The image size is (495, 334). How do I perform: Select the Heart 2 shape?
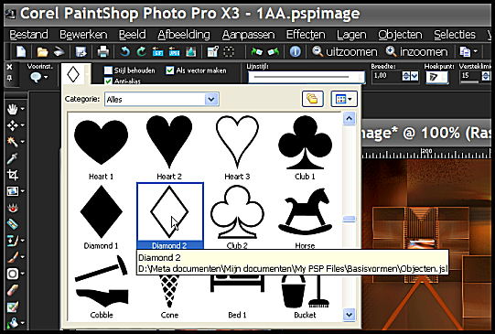[x=169, y=147]
